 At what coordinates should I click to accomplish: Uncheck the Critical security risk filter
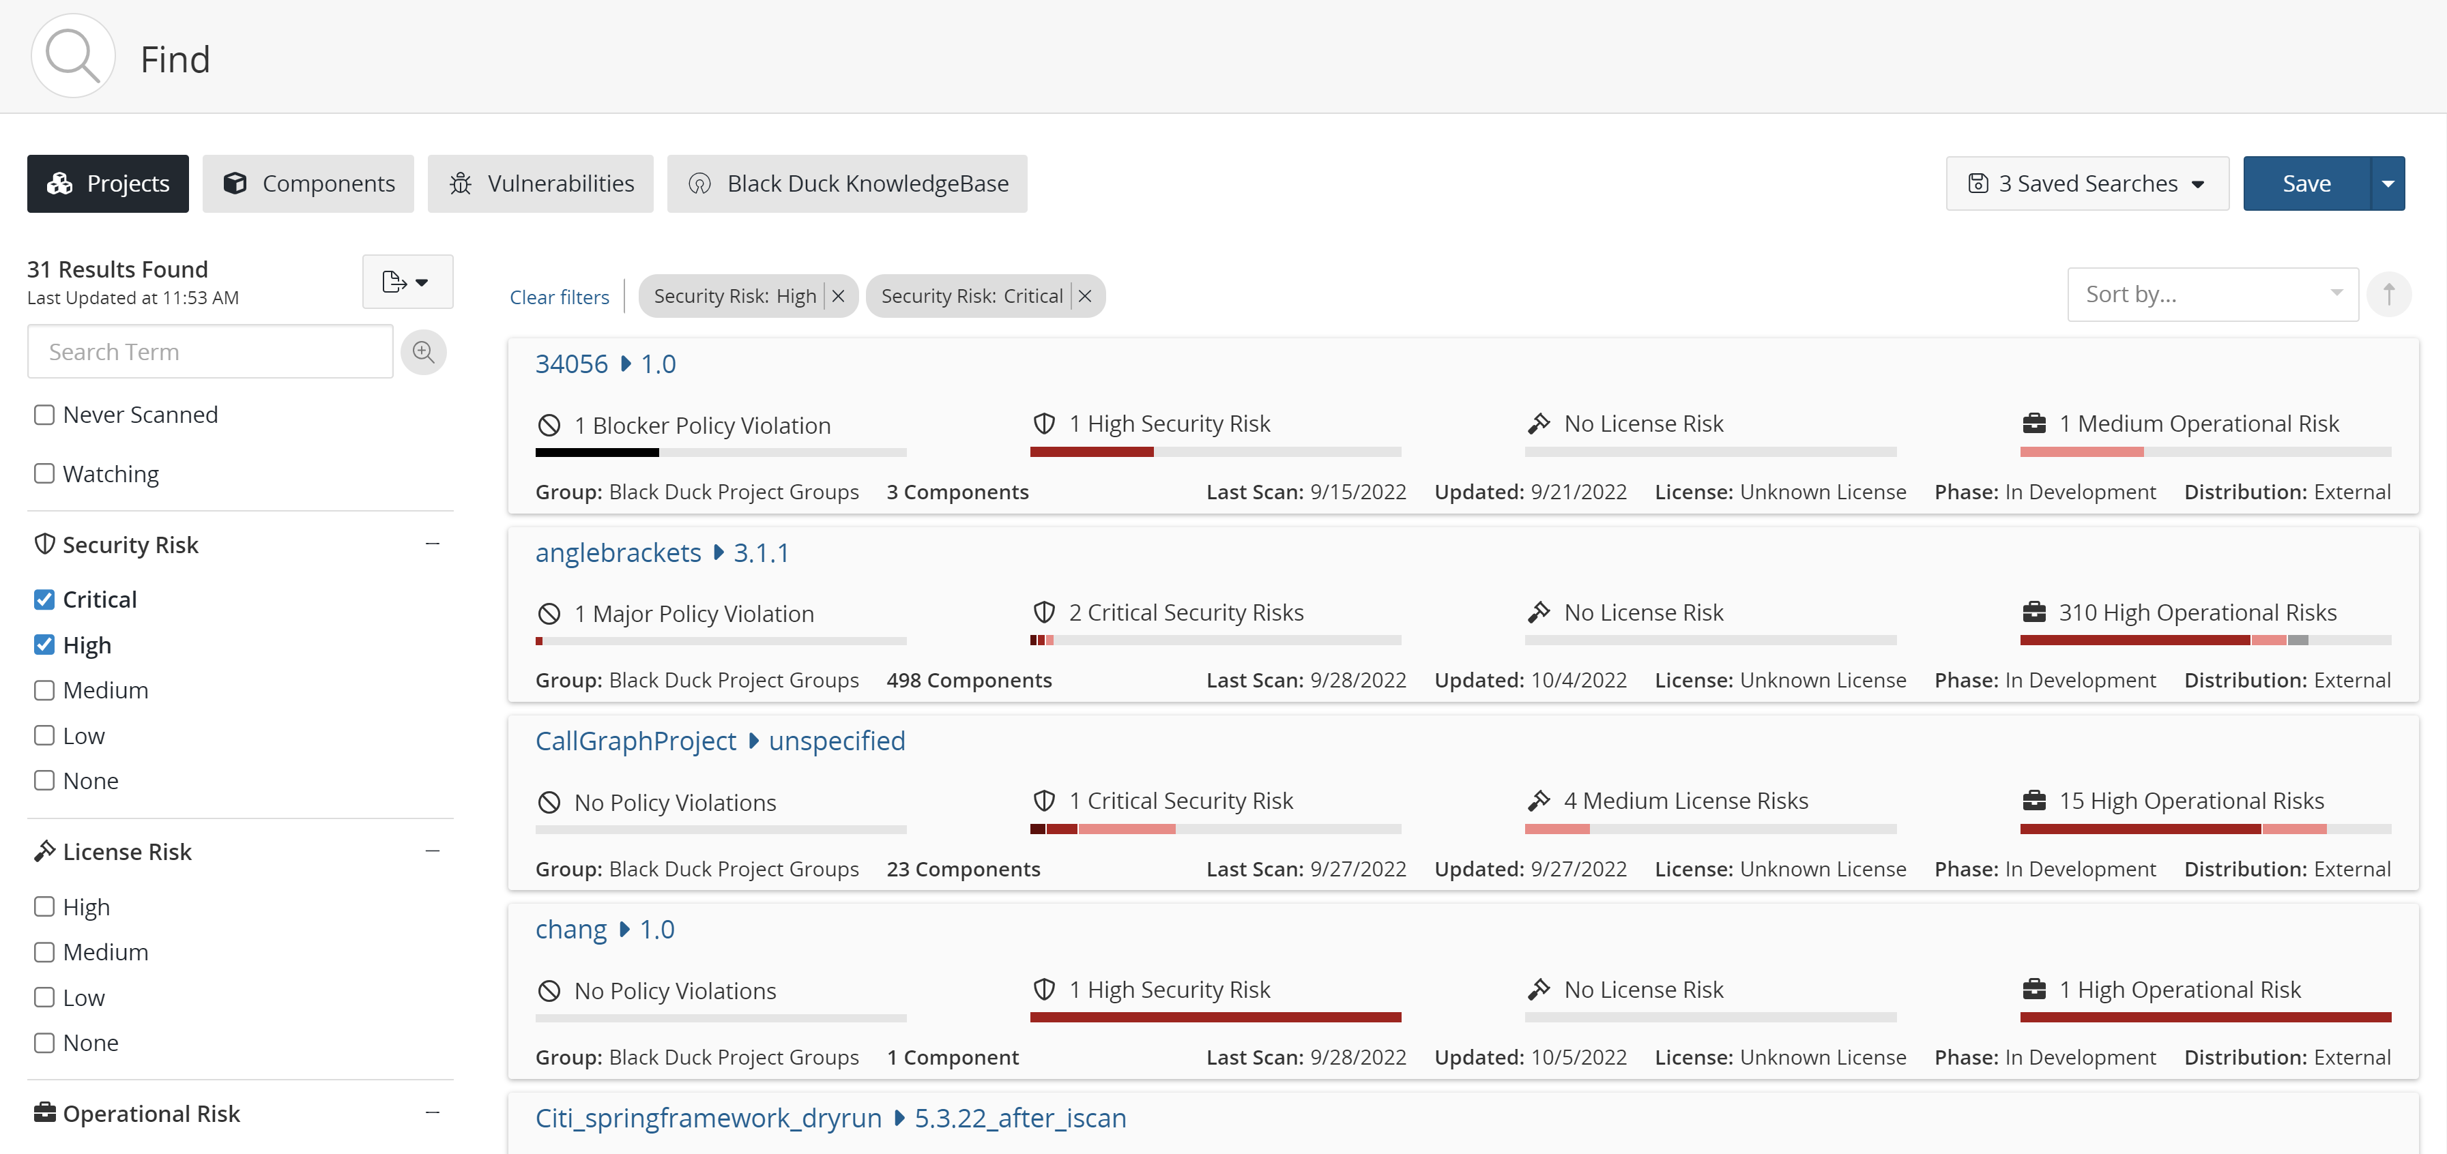pos(44,598)
